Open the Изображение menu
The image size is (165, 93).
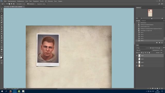pyautogui.click(x=21, y=1)
